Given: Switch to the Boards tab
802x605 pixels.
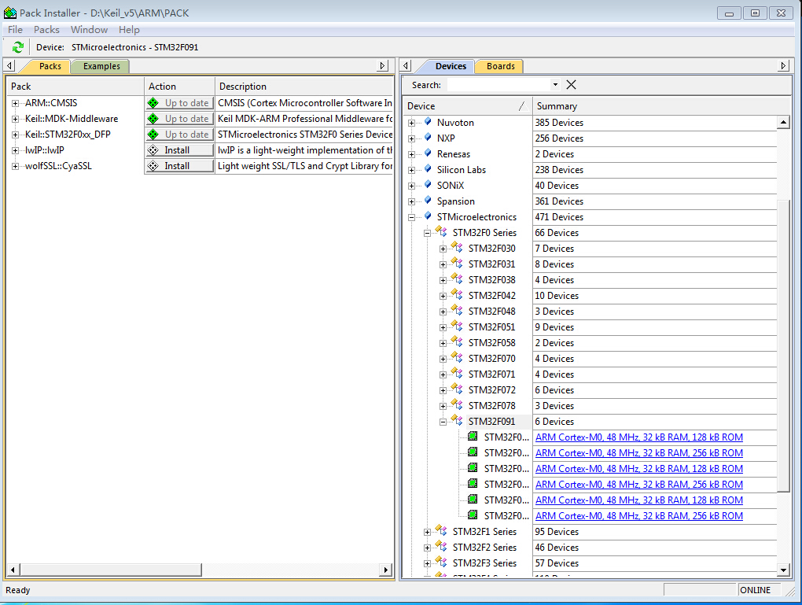Looking at the screenshot, I should pos(500,66).
